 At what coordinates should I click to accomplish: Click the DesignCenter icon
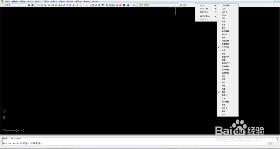tap(110, 5)
